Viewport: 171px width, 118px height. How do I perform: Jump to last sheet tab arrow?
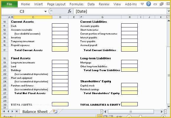tap(17, 111)
